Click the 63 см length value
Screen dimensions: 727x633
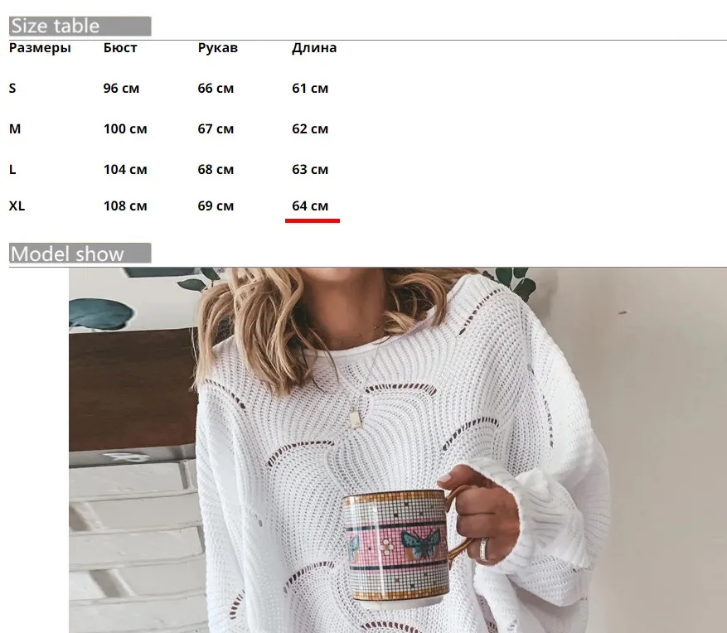tap(310, 170)
